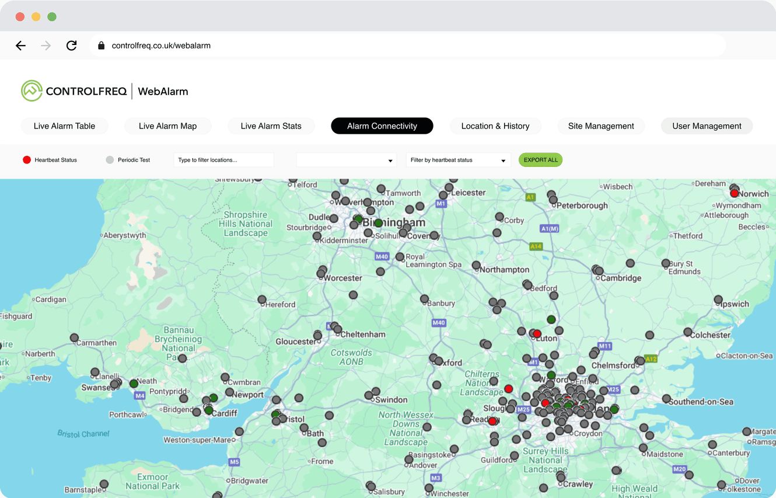Click the padlock icon in the address bar
776x498 pixels.
coord(101,46)
